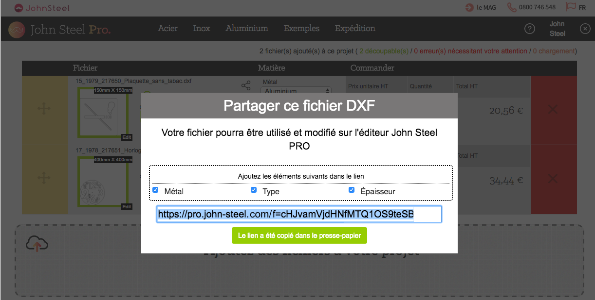The image size is (595, 300).
Task: Click the phone number 0800 746 548
Action: (x=531, y=7)
